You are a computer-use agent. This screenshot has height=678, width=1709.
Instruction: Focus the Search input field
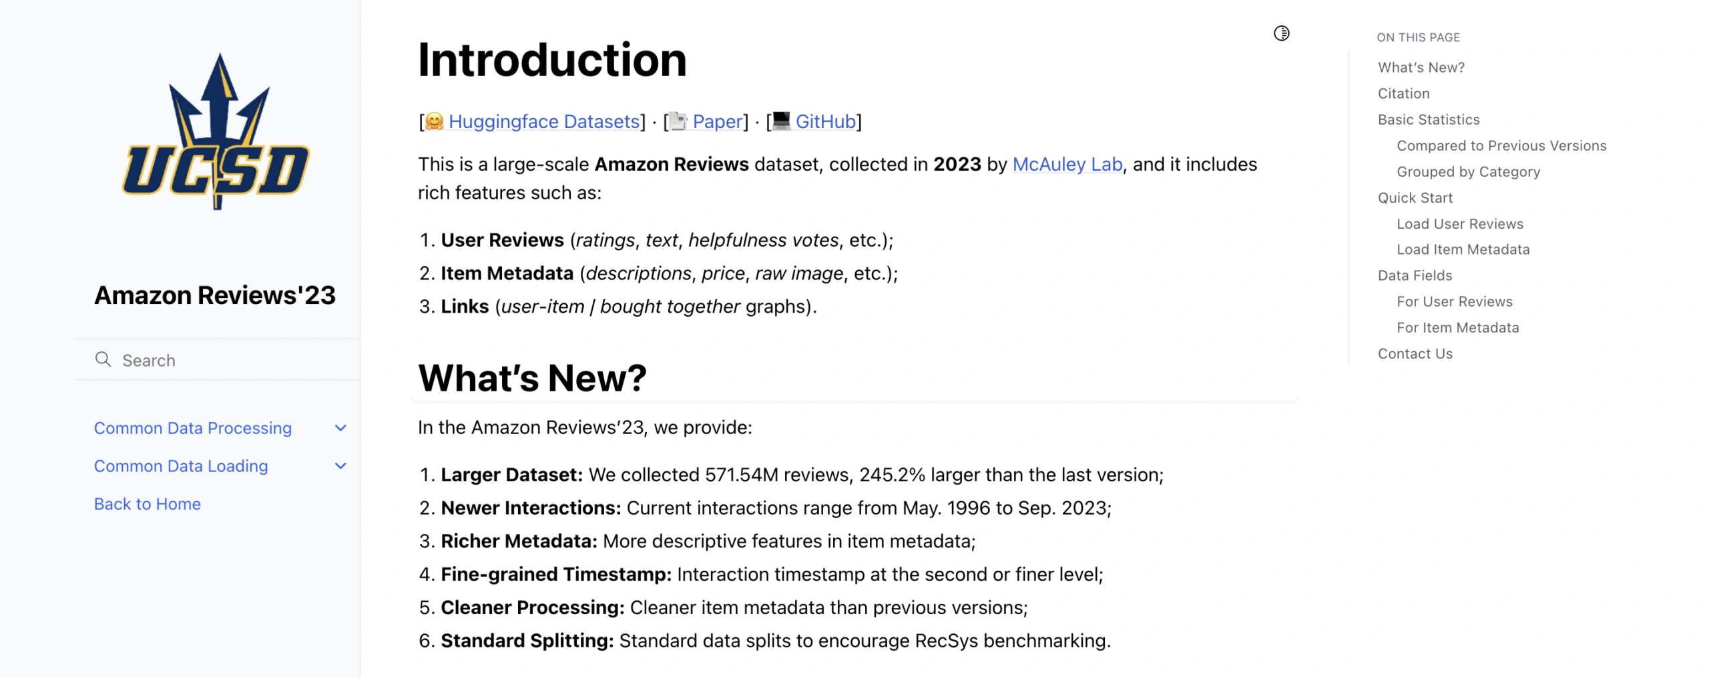point(217,360)
